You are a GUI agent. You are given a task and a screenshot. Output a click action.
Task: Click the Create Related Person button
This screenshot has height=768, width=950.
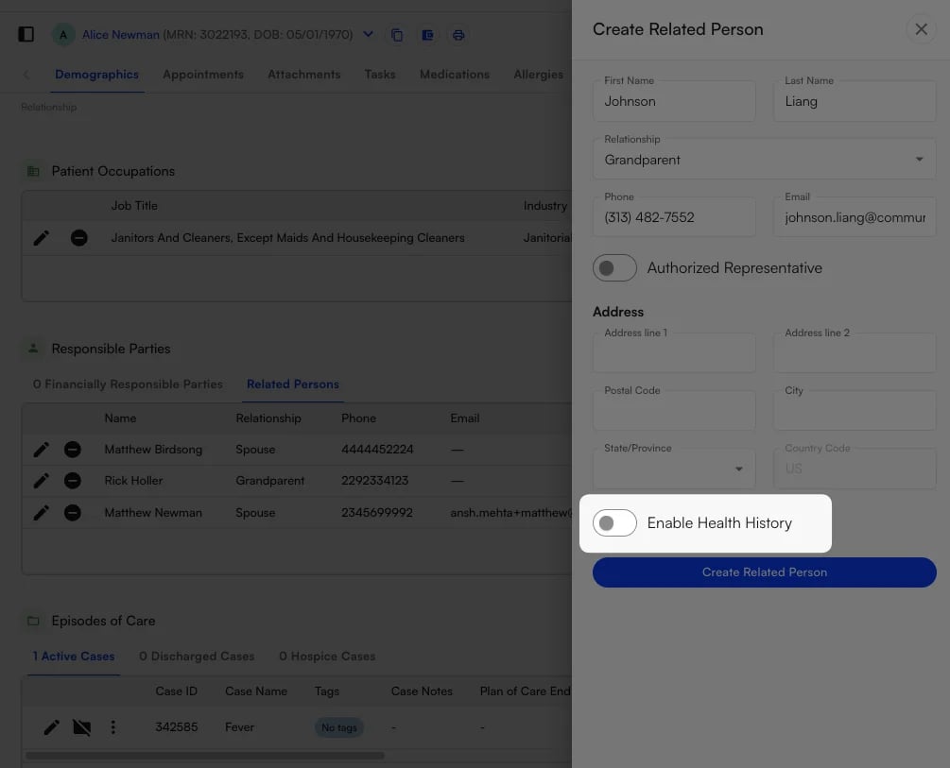pos(764,572)
